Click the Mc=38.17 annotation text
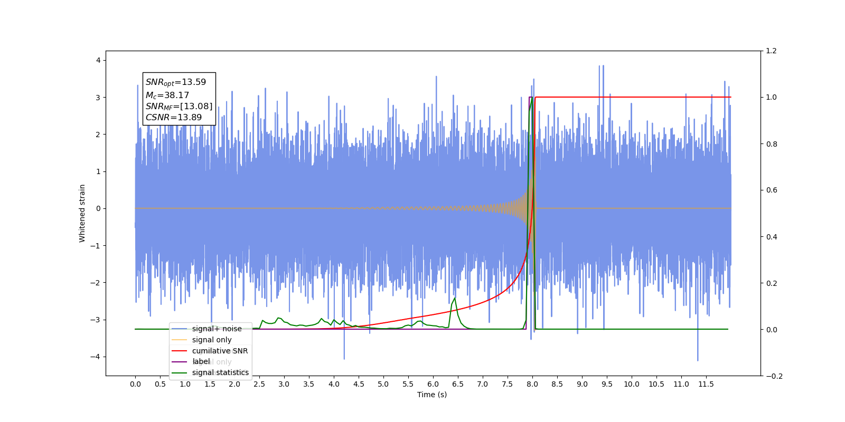 [x=167, y=95]
